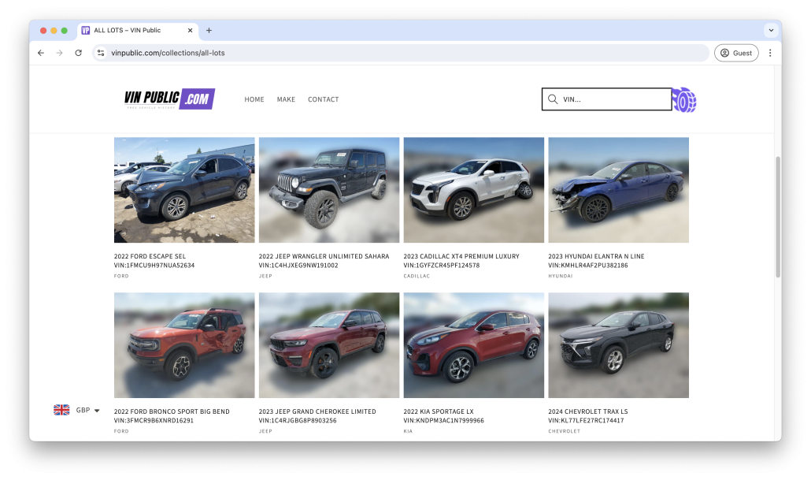This screenshot has height=480, width=811.
Task: Click the purple tire icon beside search
Action: pos(684,100)
